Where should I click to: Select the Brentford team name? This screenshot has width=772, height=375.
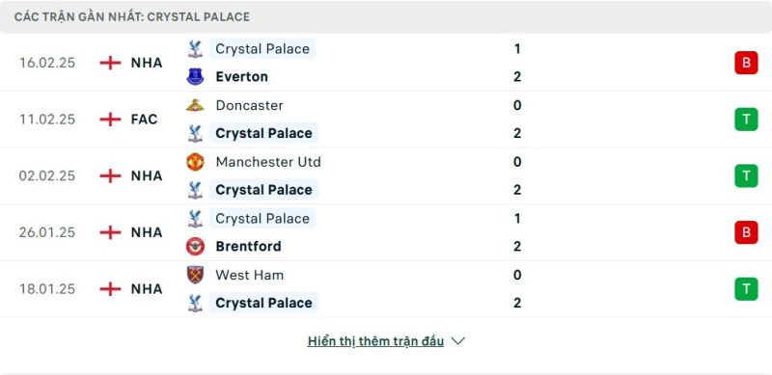tap(248, 246)
